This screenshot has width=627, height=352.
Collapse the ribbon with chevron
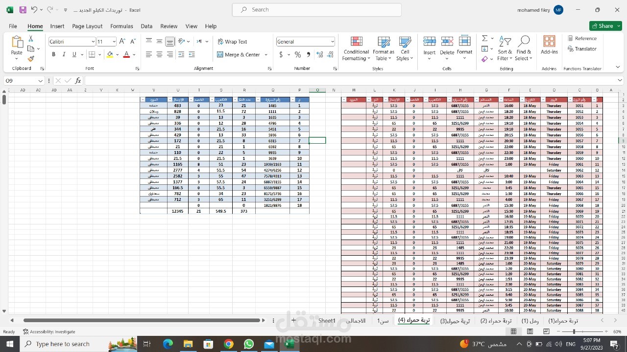(x=618, y=67)
